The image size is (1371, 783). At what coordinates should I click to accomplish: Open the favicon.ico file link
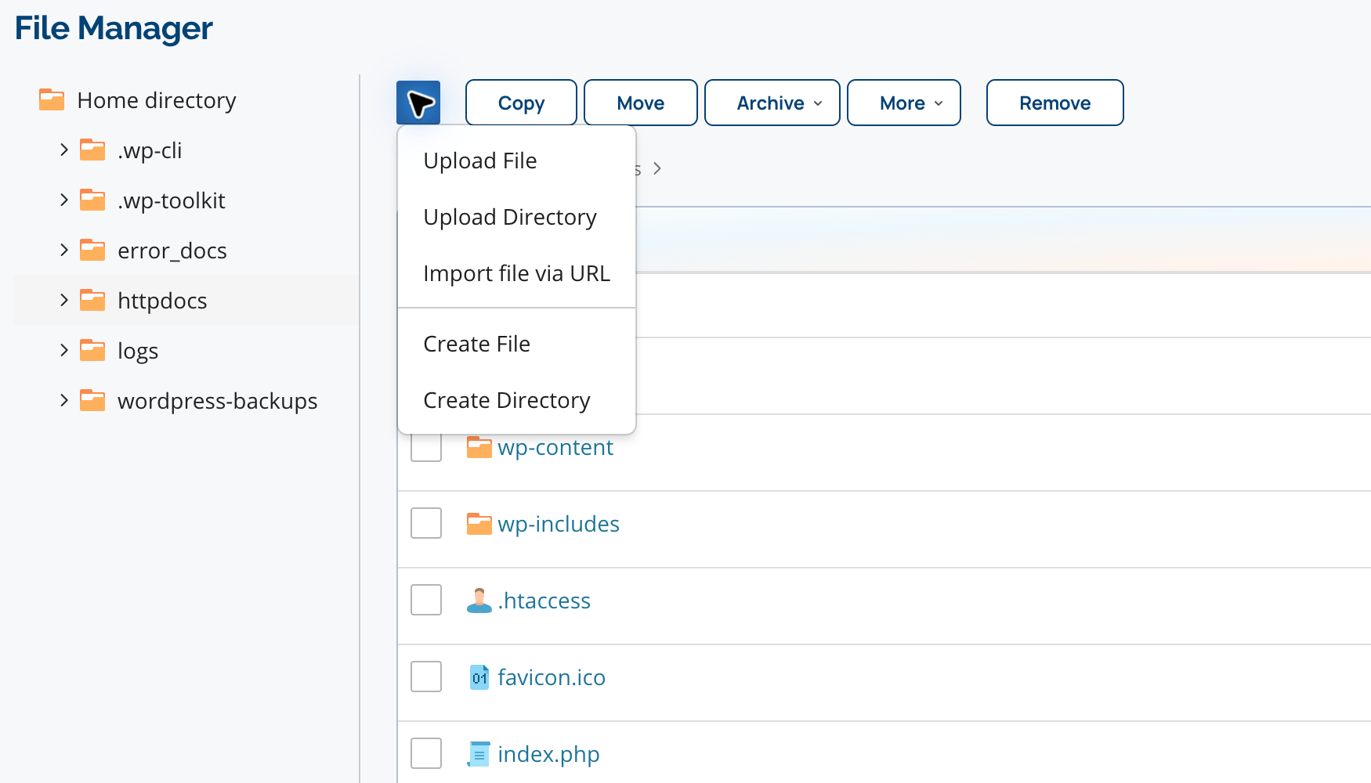tap(552, 677)
